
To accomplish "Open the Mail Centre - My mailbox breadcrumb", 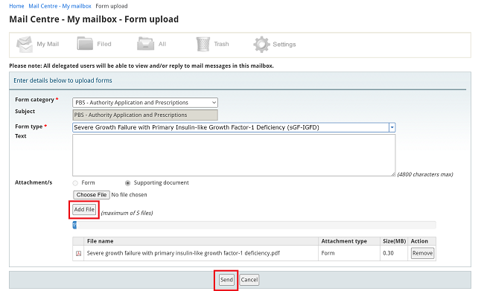I will point(60,6).
